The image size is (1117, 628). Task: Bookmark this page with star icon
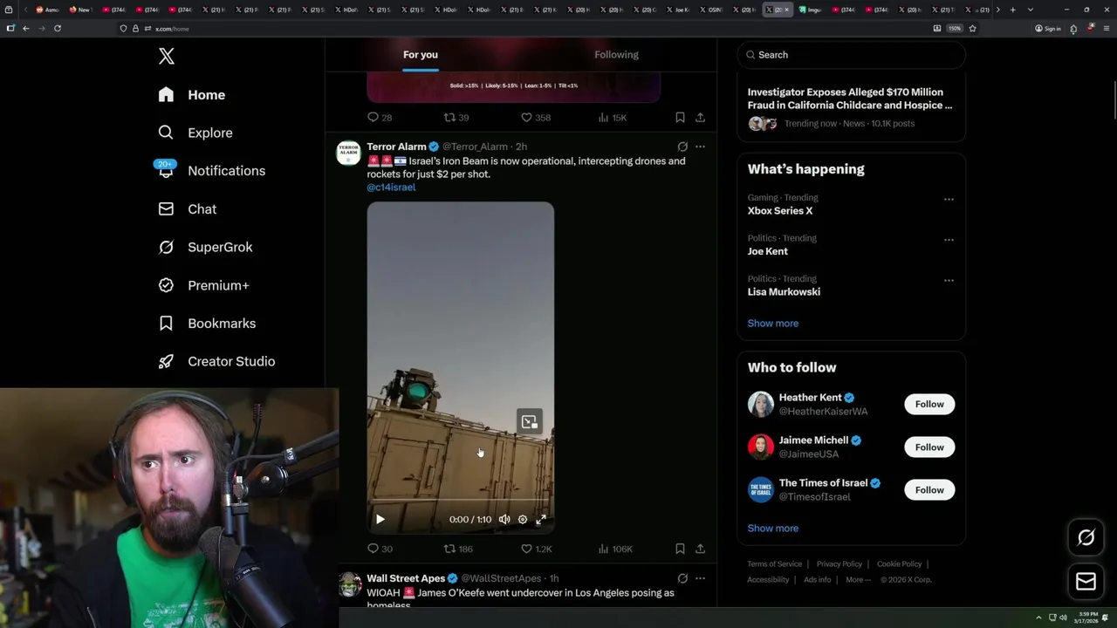[972, 29]
